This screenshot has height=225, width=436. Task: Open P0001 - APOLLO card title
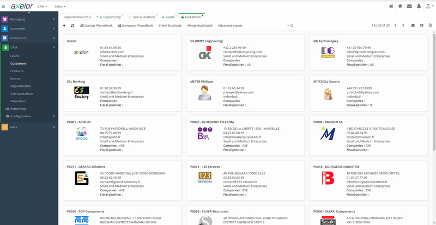pos(78,122)
